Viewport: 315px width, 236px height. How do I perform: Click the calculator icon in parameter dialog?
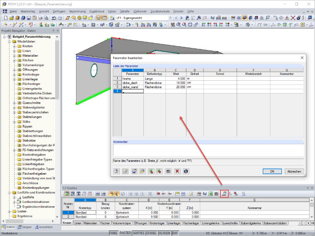[x=168, y=171]
